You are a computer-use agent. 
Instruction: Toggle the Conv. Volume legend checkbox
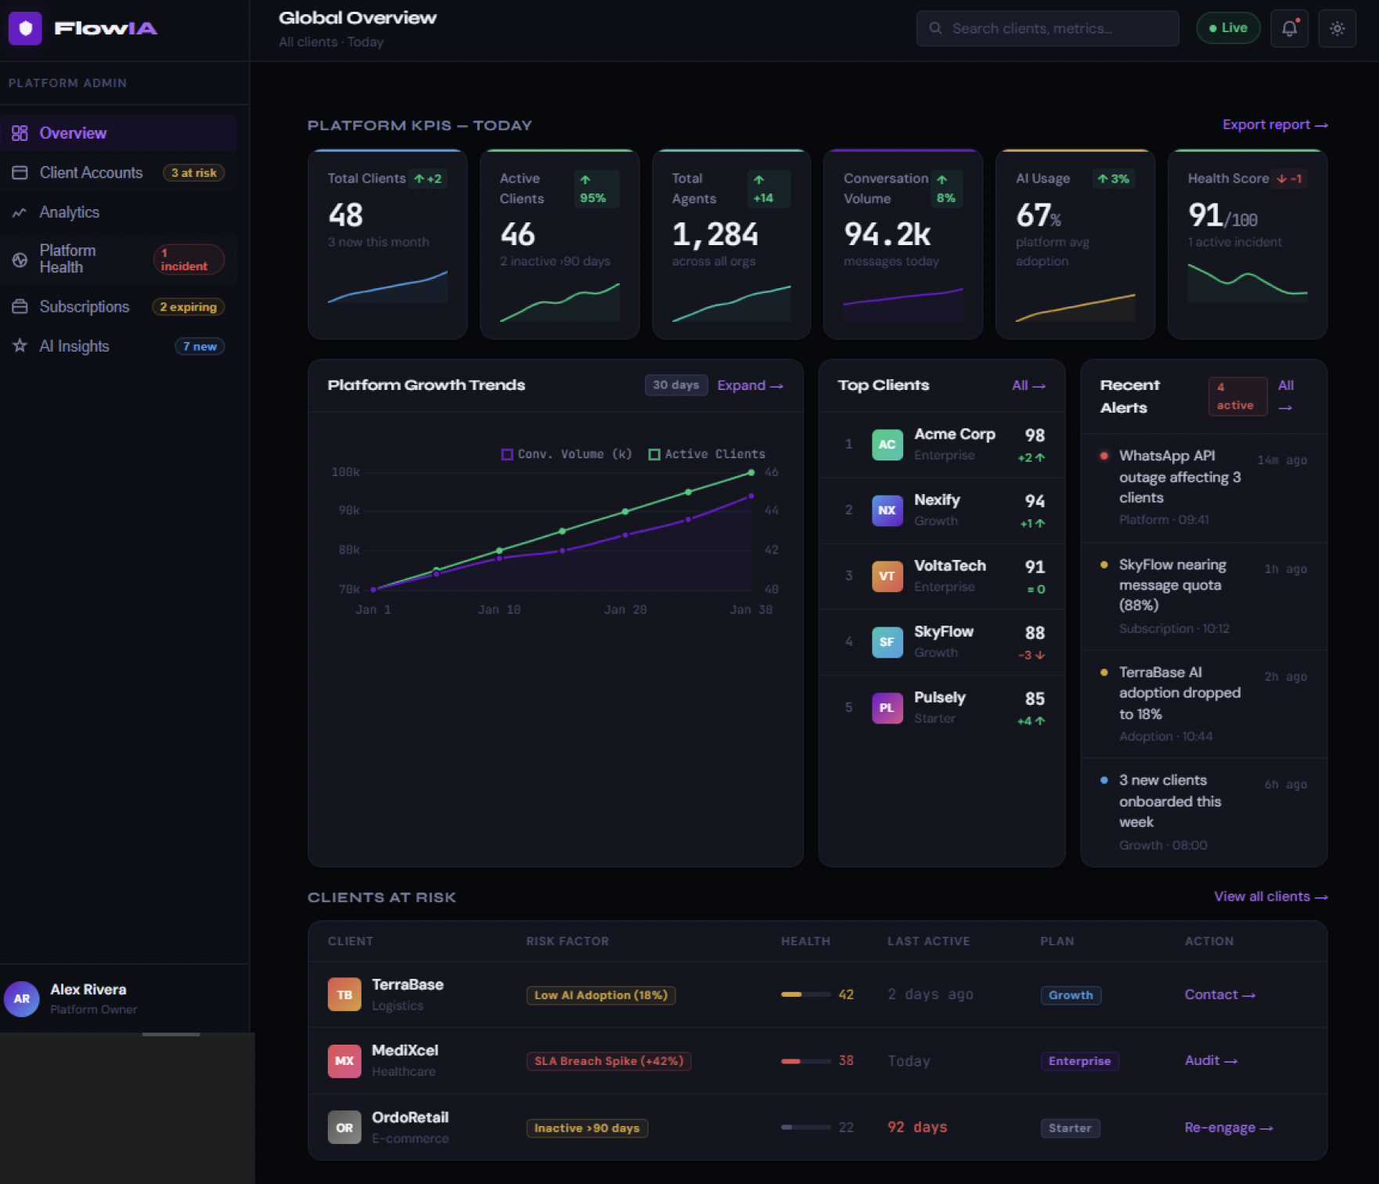coord(506,453)
